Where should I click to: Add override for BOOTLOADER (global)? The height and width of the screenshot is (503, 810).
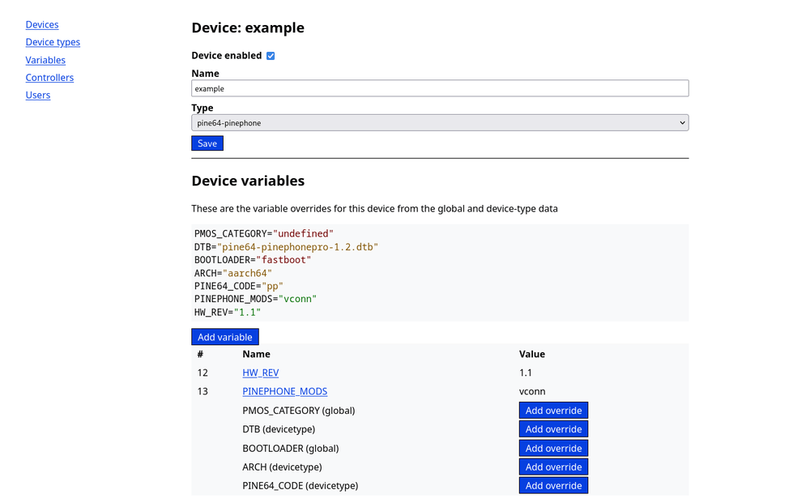pyautogui.click(x=553, y=448)
